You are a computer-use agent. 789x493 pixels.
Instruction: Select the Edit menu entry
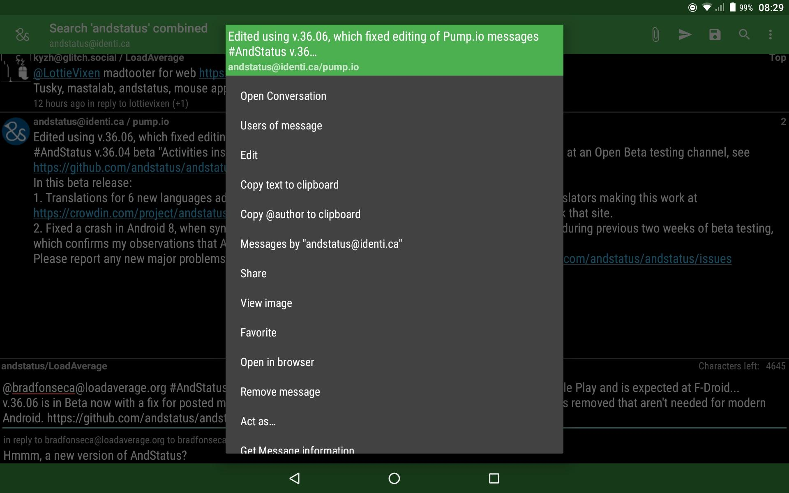pos(394,155)
